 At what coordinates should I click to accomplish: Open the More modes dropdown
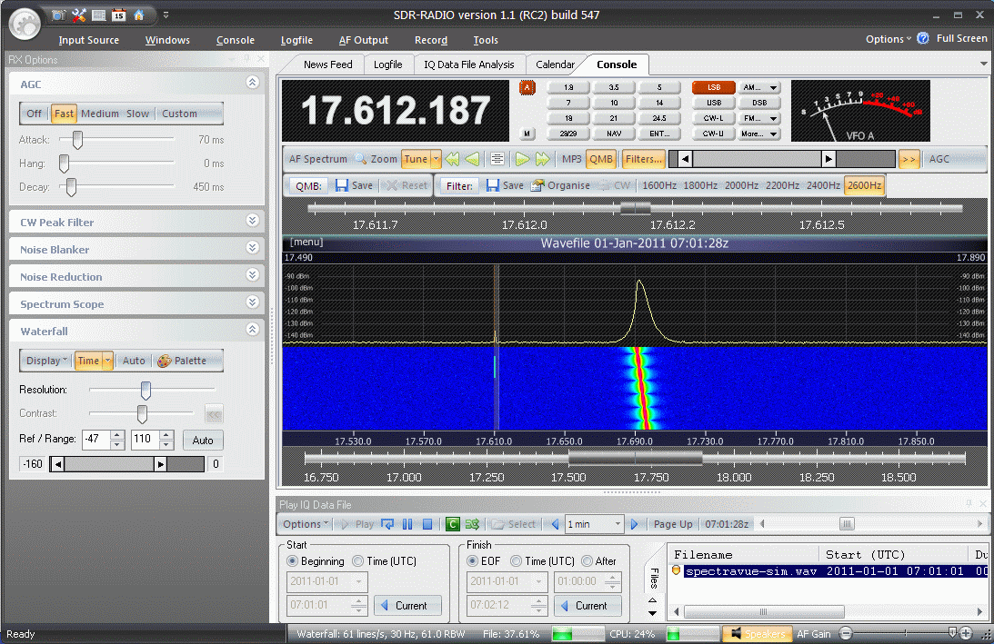click(x=759, y=134)
